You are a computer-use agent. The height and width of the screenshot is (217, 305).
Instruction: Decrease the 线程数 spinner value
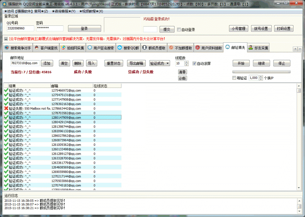tap(187, 65)
